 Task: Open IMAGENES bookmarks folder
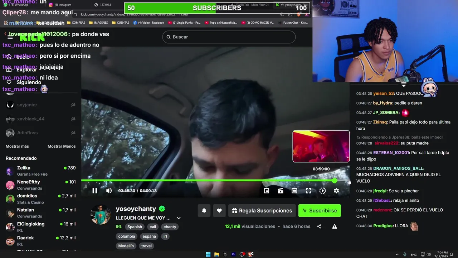(98, 23)
